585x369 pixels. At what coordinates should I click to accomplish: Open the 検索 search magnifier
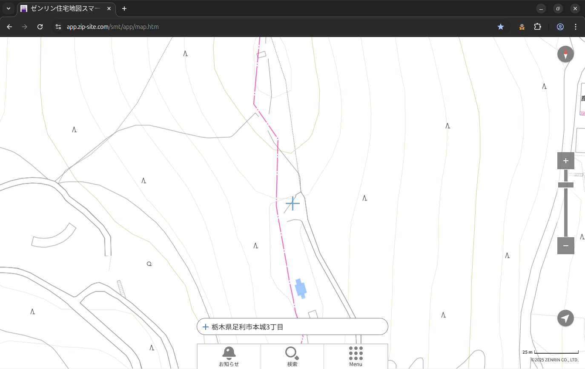point(292,356)
